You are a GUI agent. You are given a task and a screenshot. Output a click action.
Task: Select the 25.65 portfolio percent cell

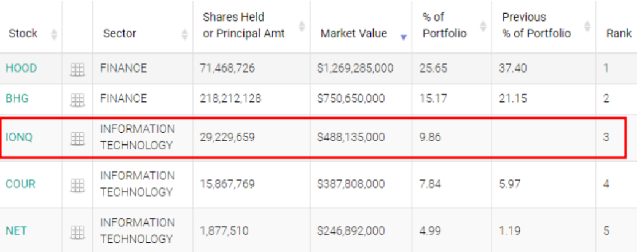(433, 68)
